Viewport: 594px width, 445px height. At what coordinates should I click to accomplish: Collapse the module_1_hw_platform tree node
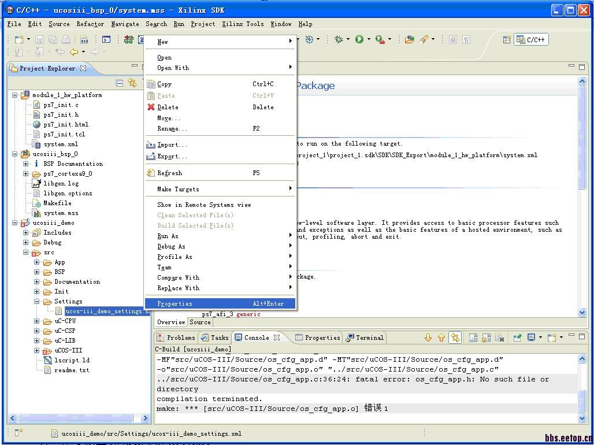[15, 95]
